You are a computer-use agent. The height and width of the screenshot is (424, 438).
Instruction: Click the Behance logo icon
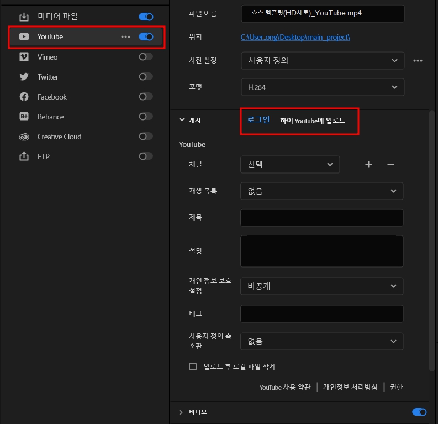click(x=24, y=116)
